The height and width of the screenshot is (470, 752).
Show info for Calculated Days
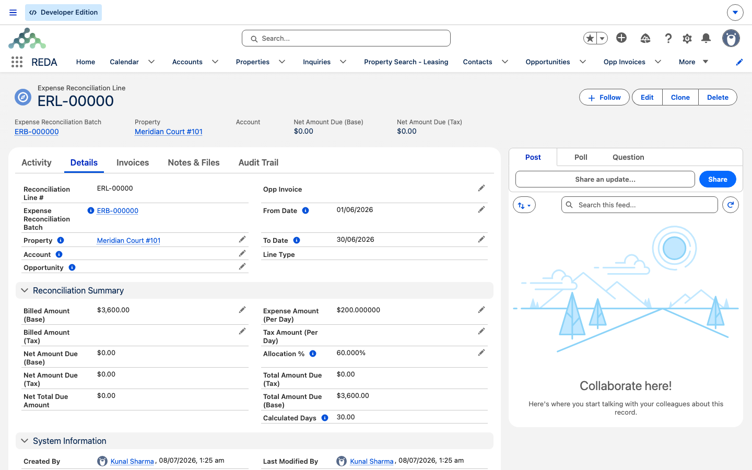(x=325, y=418)
